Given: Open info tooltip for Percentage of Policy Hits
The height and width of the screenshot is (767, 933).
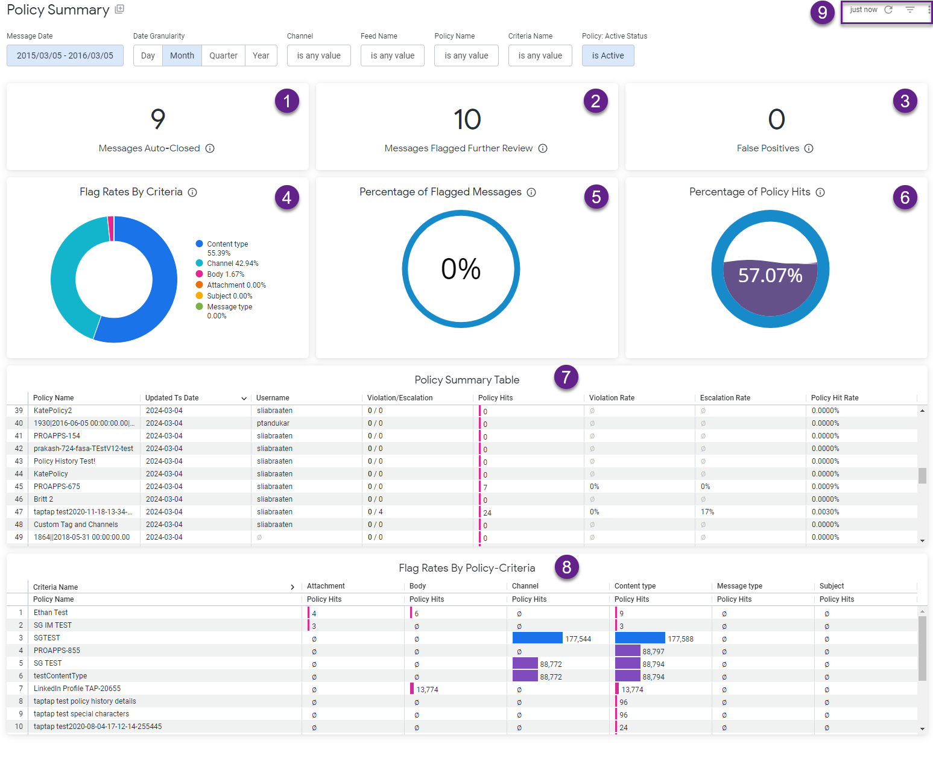Looking at the screenshot, I should pos(820,192).
